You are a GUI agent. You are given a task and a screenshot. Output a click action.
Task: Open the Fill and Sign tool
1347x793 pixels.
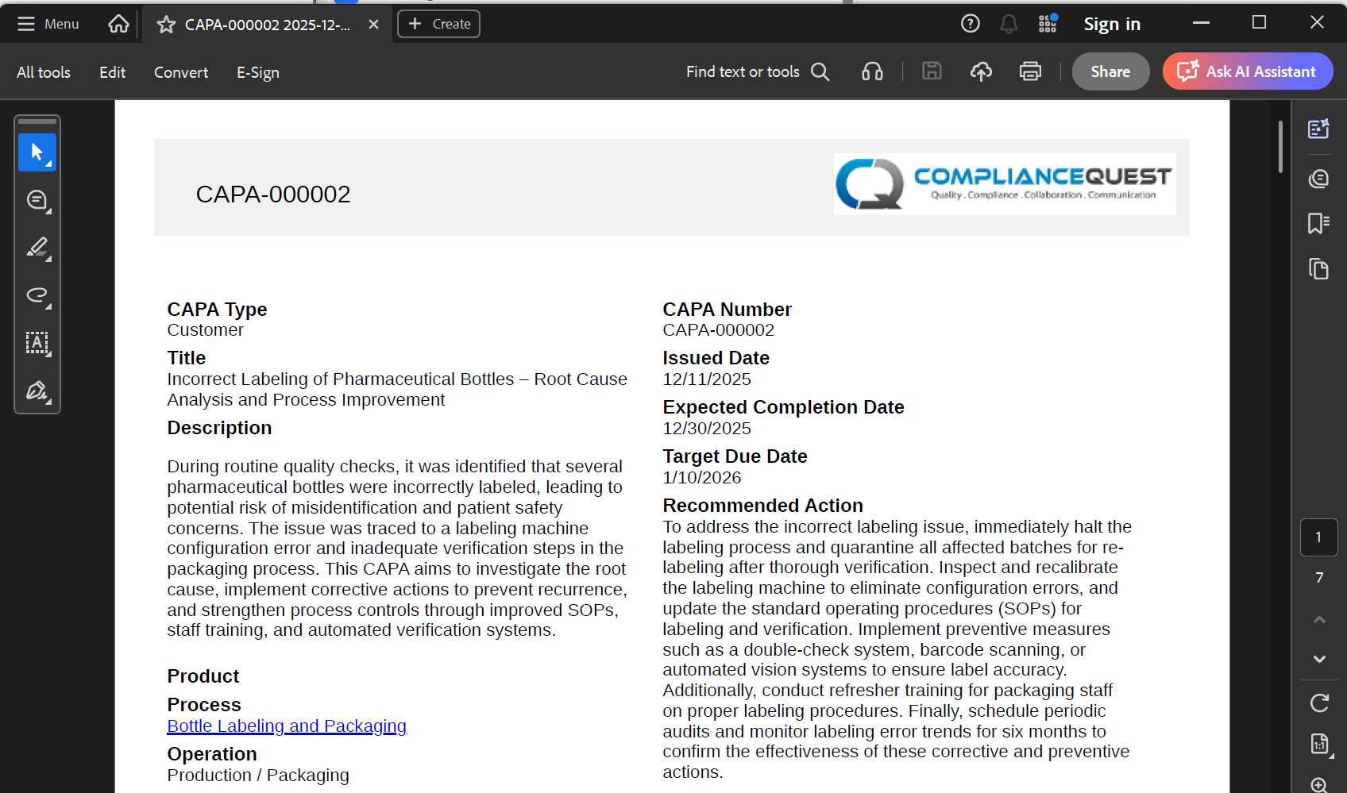pyautogui.click(x=37, y=391)
